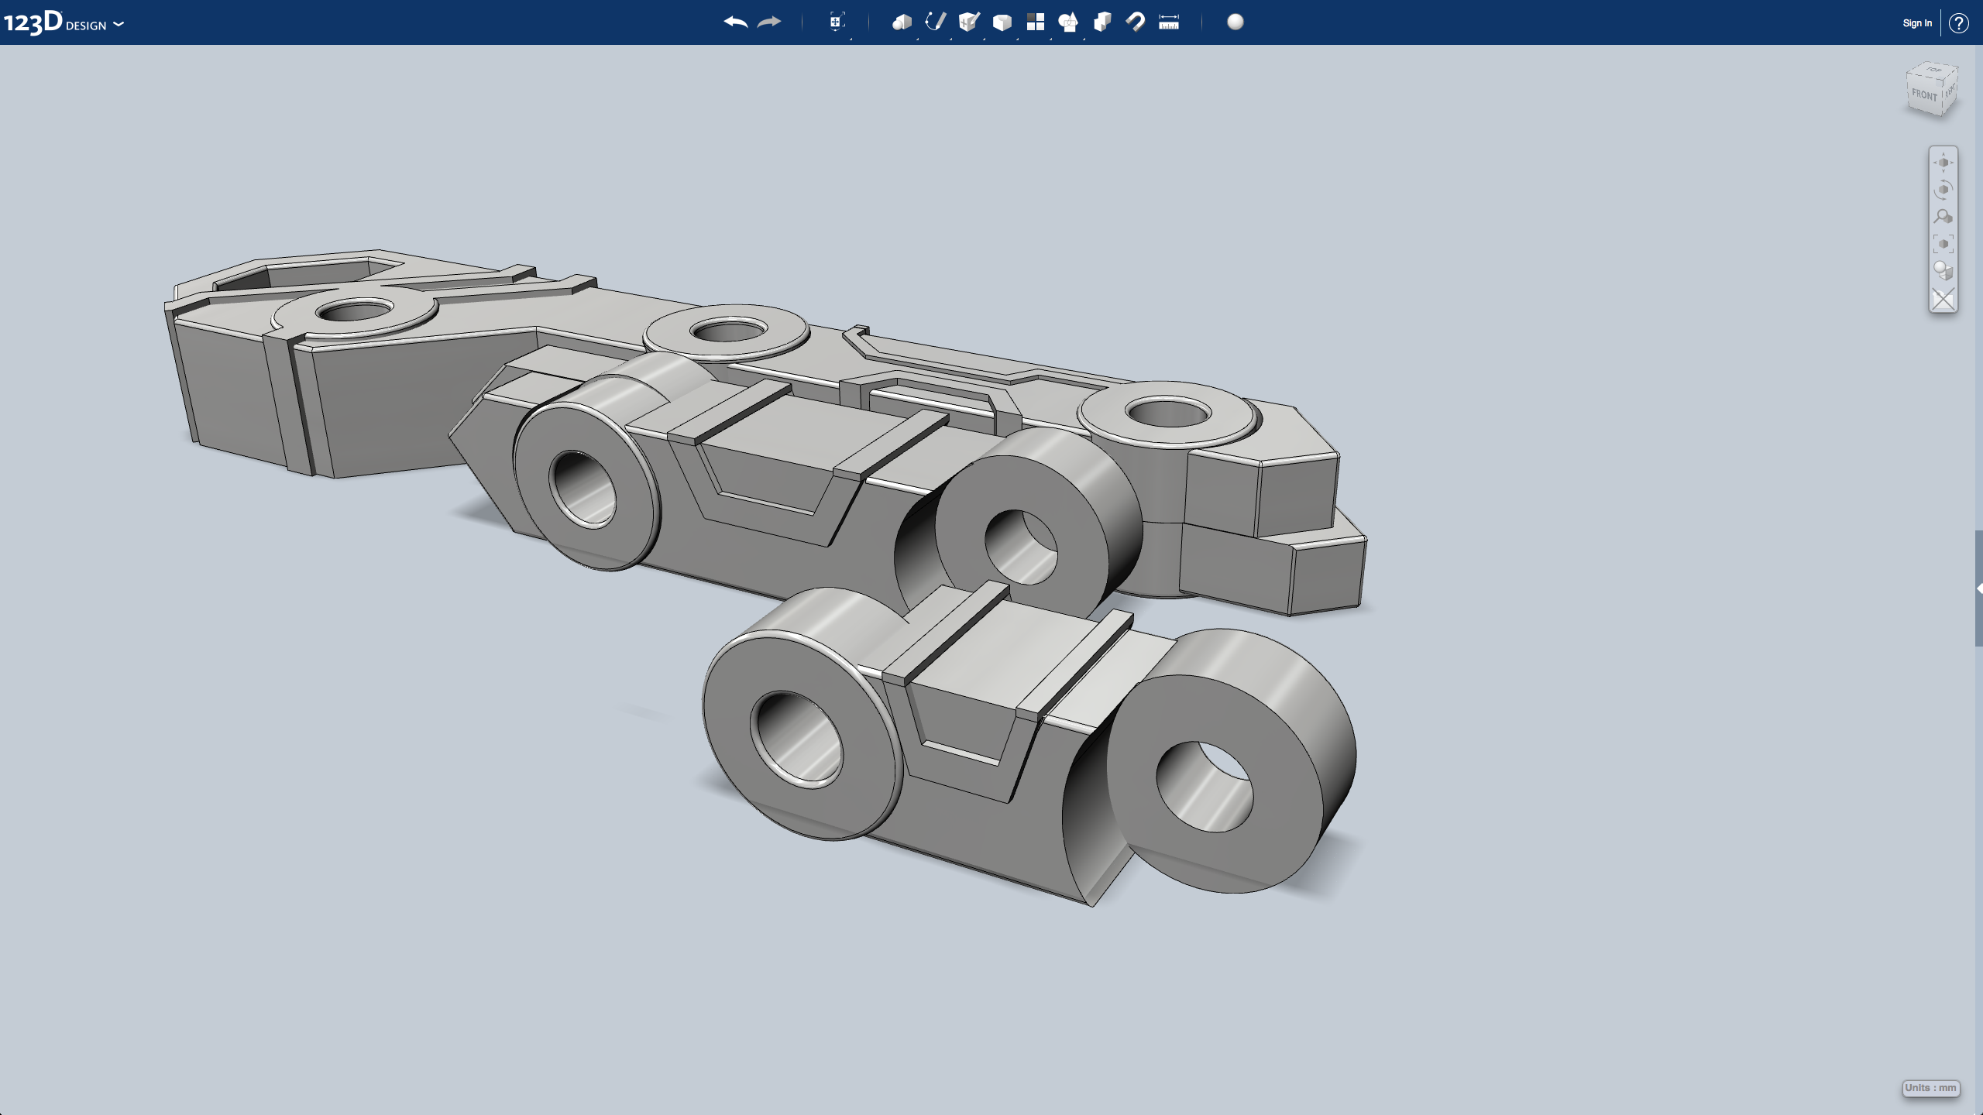Expand the Primitives dropdown arrow
Image resolution: width=1983 pixels, height=1115 pixels.
pyautogui.click(x=916, y=39)
